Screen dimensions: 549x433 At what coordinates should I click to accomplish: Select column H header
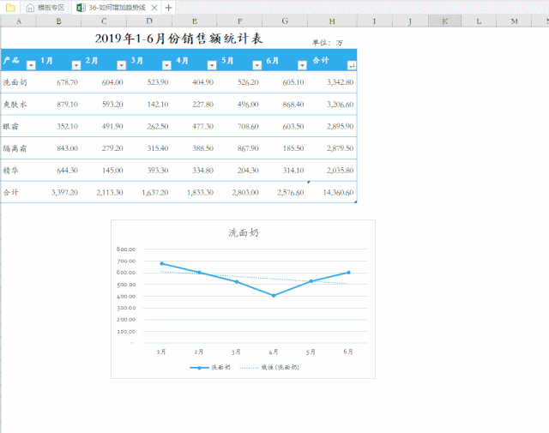click(332, 21)
